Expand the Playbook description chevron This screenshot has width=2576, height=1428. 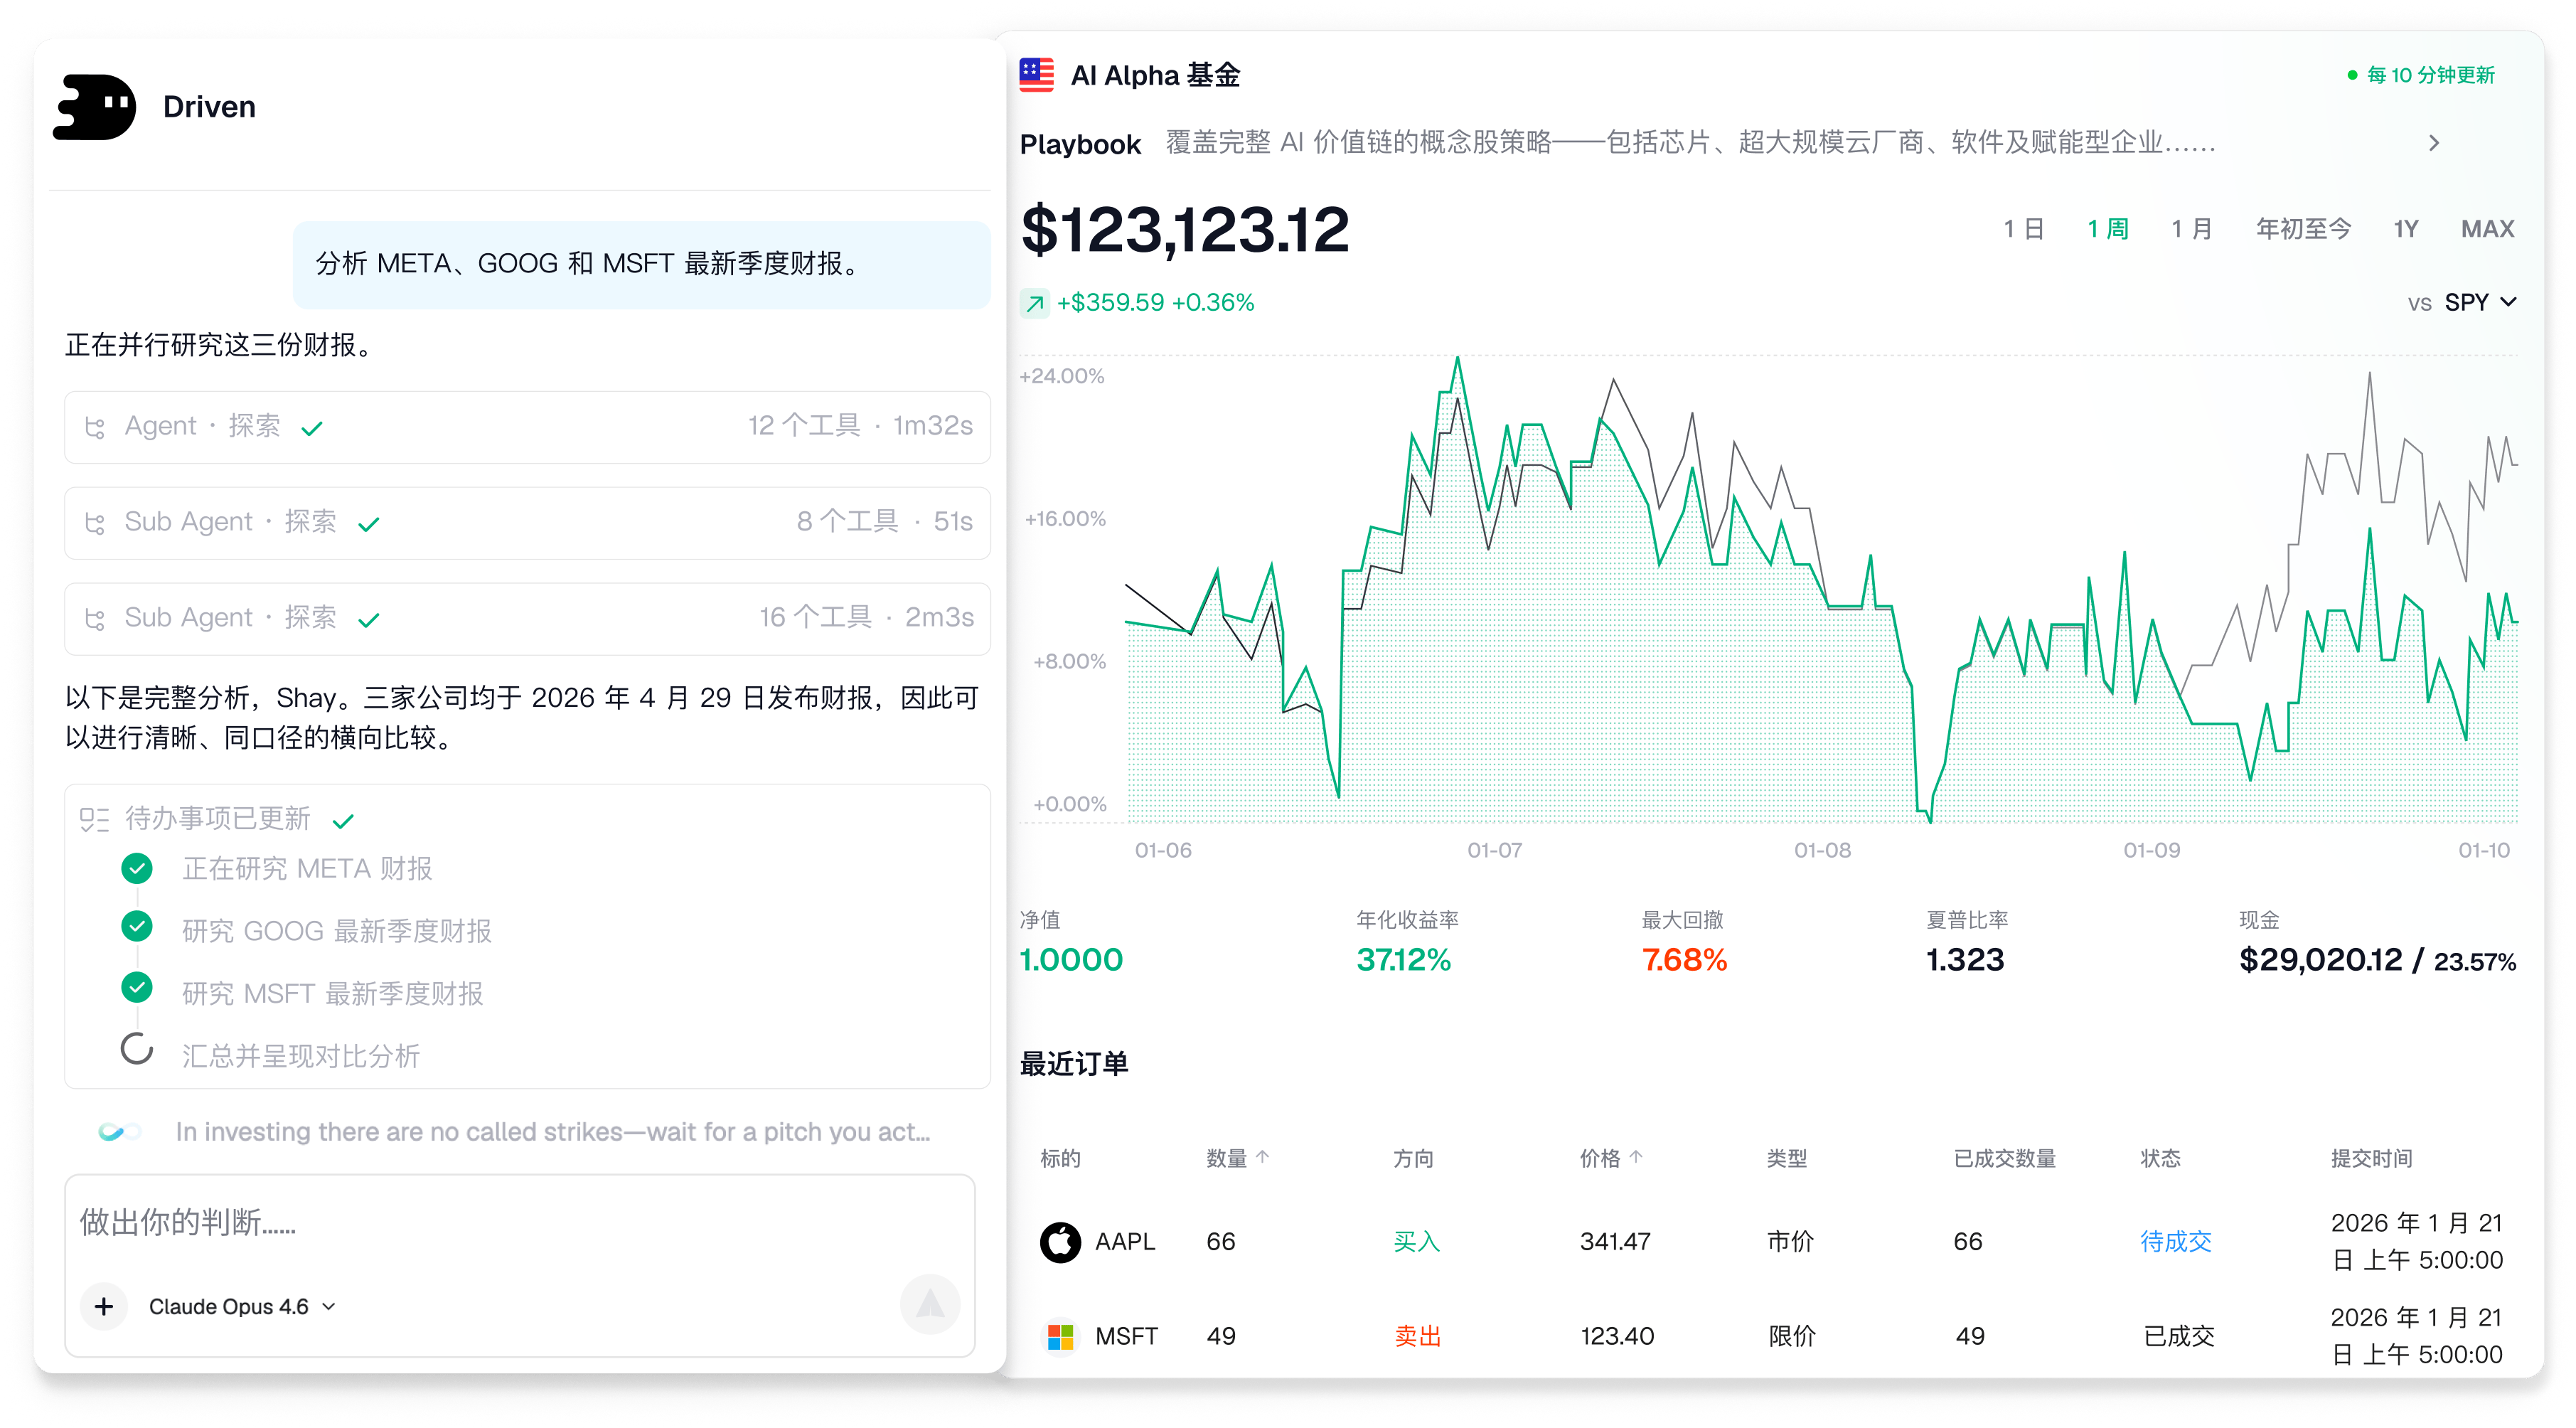point(2434,143)
